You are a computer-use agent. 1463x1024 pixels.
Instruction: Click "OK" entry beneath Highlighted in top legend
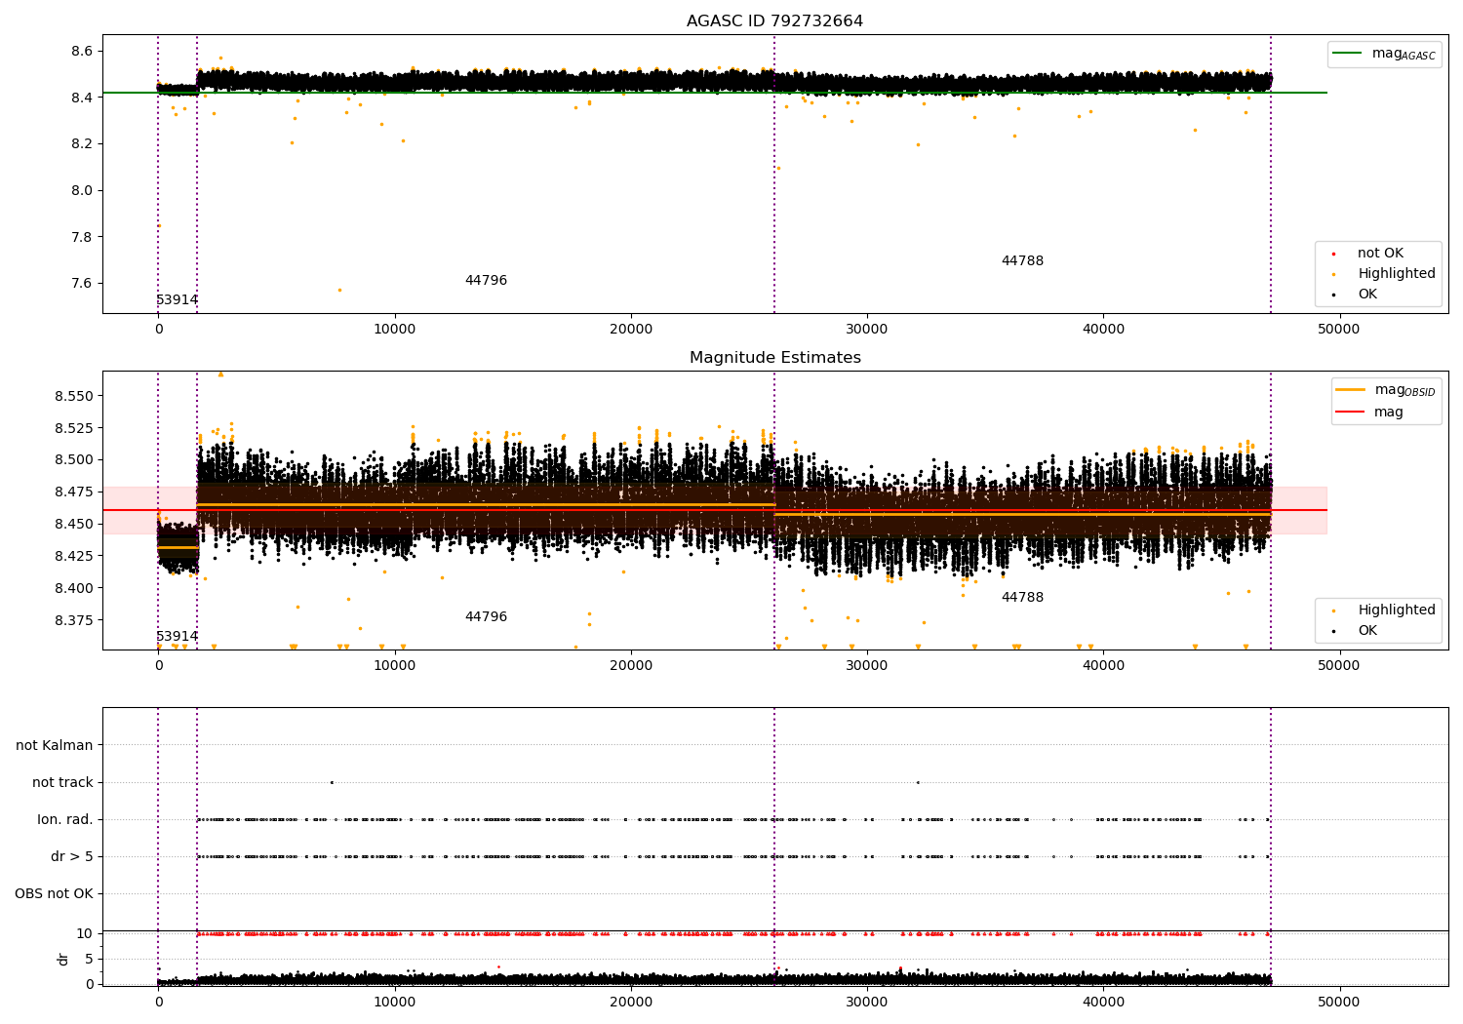coord(1367,295)
